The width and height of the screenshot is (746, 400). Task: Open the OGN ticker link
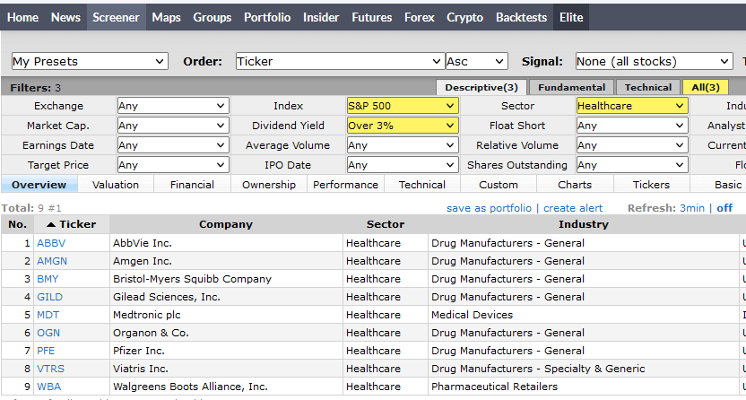tap(48, 333)
